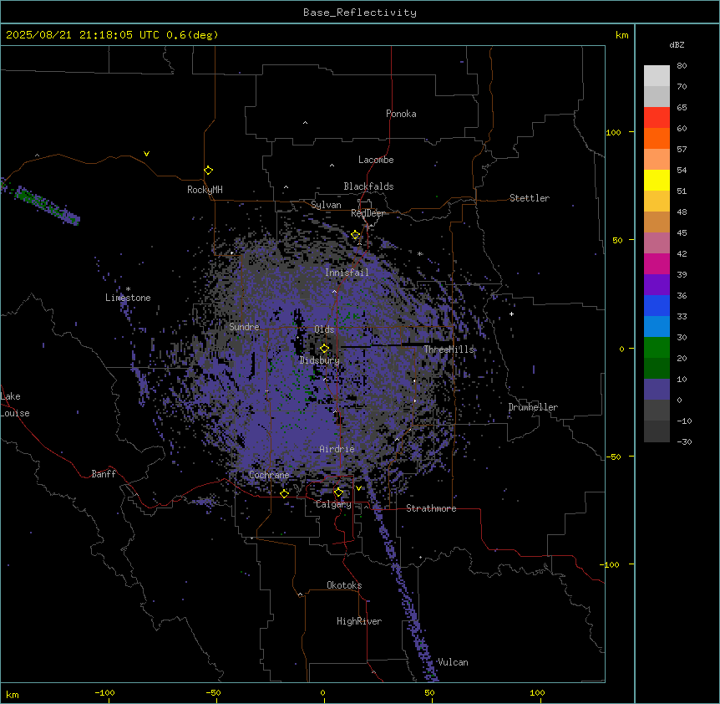Image resolution: width=720 pixels, height=704 pixels.
Task: Click the asterisk marker above Limestone
Action: click(x=128, y=289)
